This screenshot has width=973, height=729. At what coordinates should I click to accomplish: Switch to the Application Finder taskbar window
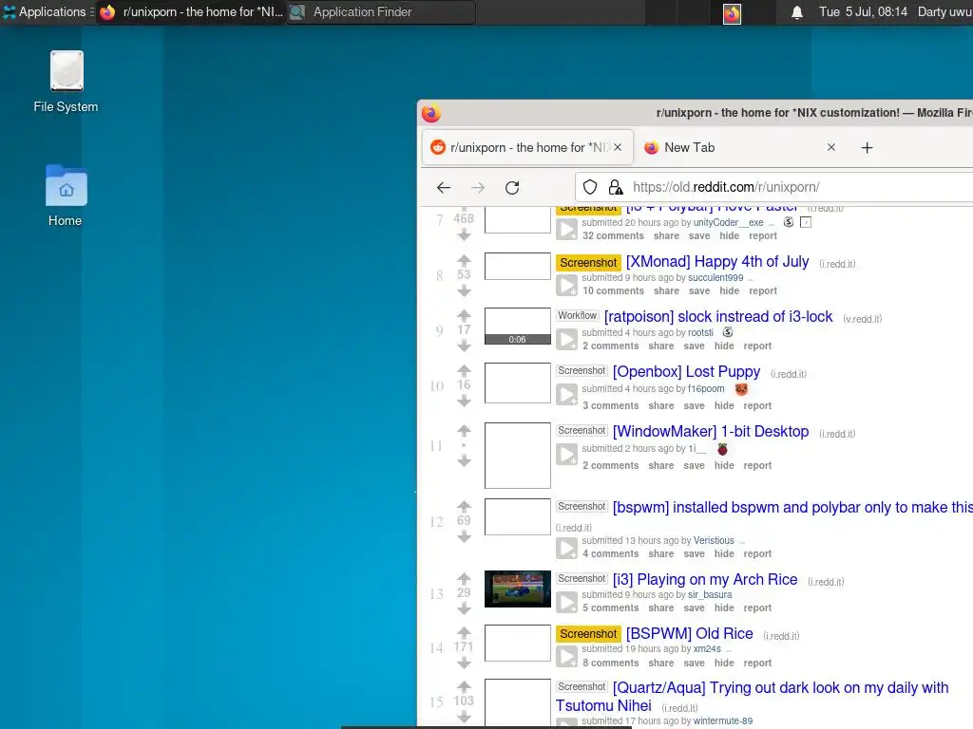[381, 11]
